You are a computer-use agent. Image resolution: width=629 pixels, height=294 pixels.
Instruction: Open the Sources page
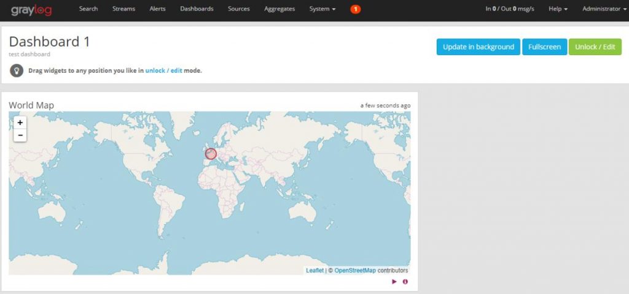click(239, 9)
